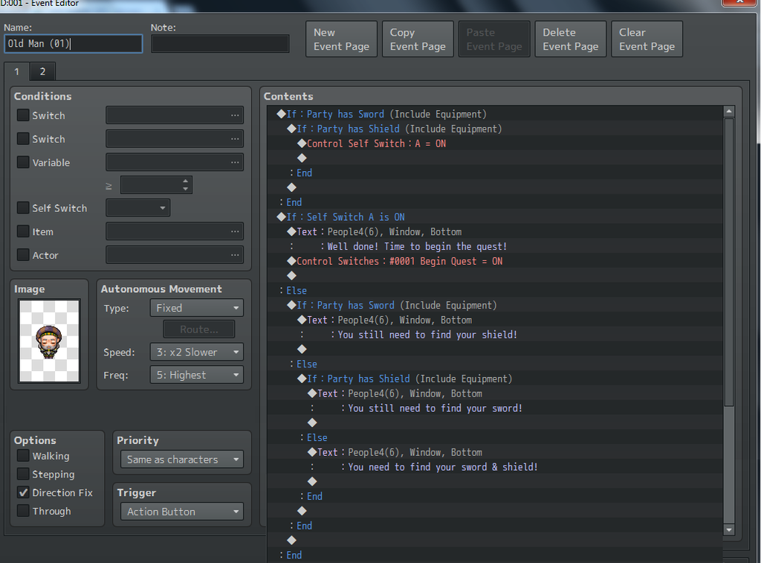Toggle the Direction Fix option

tap(24, 492)
